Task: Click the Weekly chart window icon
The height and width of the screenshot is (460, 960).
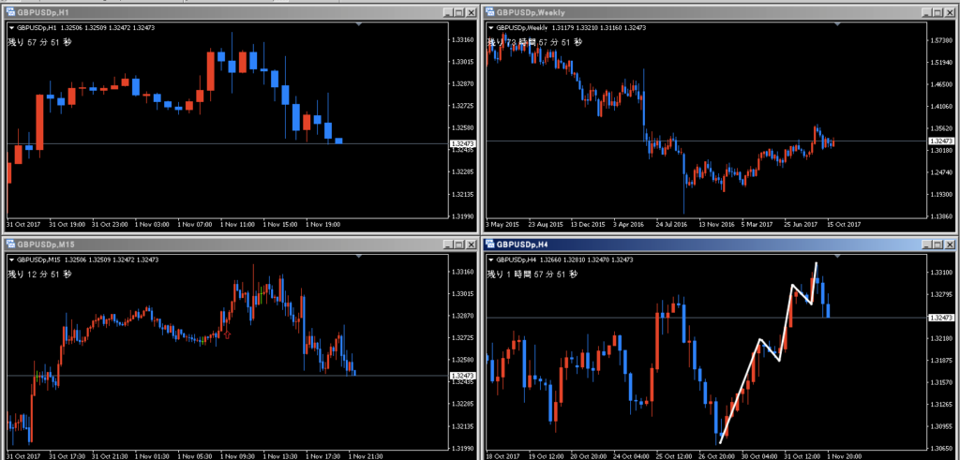Action: pyautogui.click(x=488, y=12)
